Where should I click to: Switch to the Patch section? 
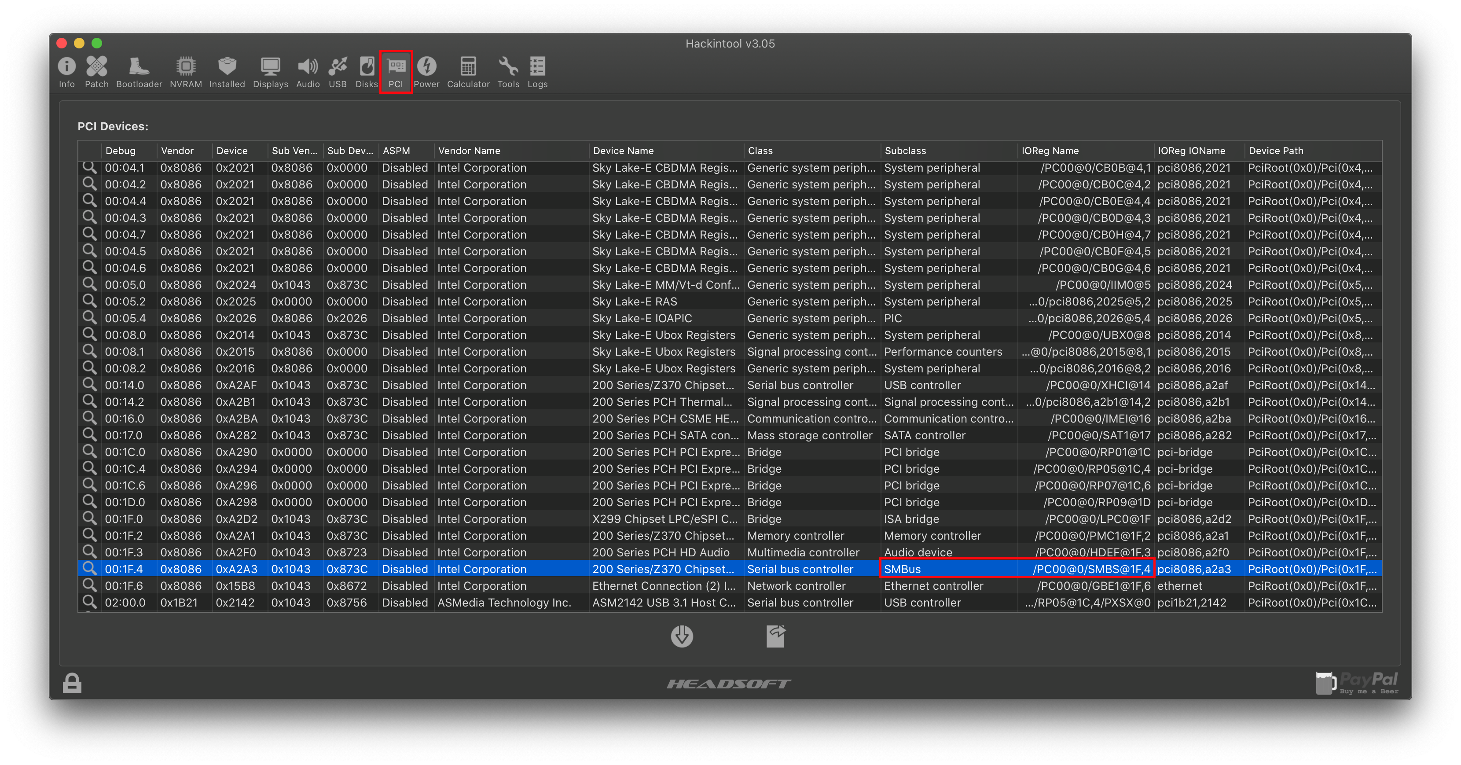pyautogui.click(x=96, y=72)
